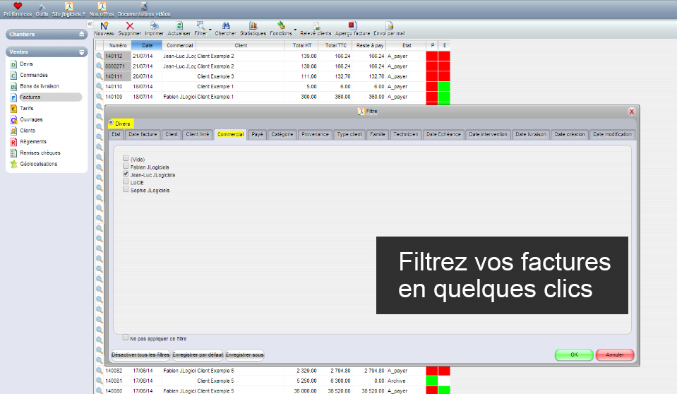Open Aperçu facture icon
This screenshot has height=394, width=677.
(x=352, y=26)
